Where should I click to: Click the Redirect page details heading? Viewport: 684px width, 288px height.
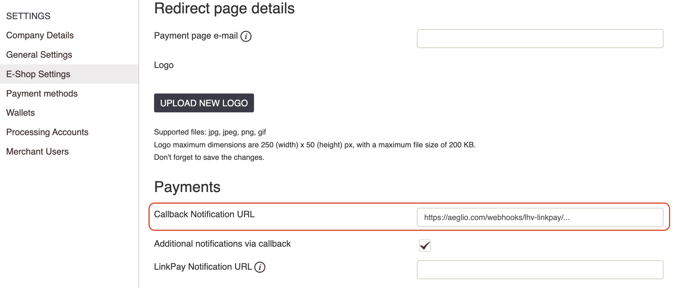click(x=224, y=8)
